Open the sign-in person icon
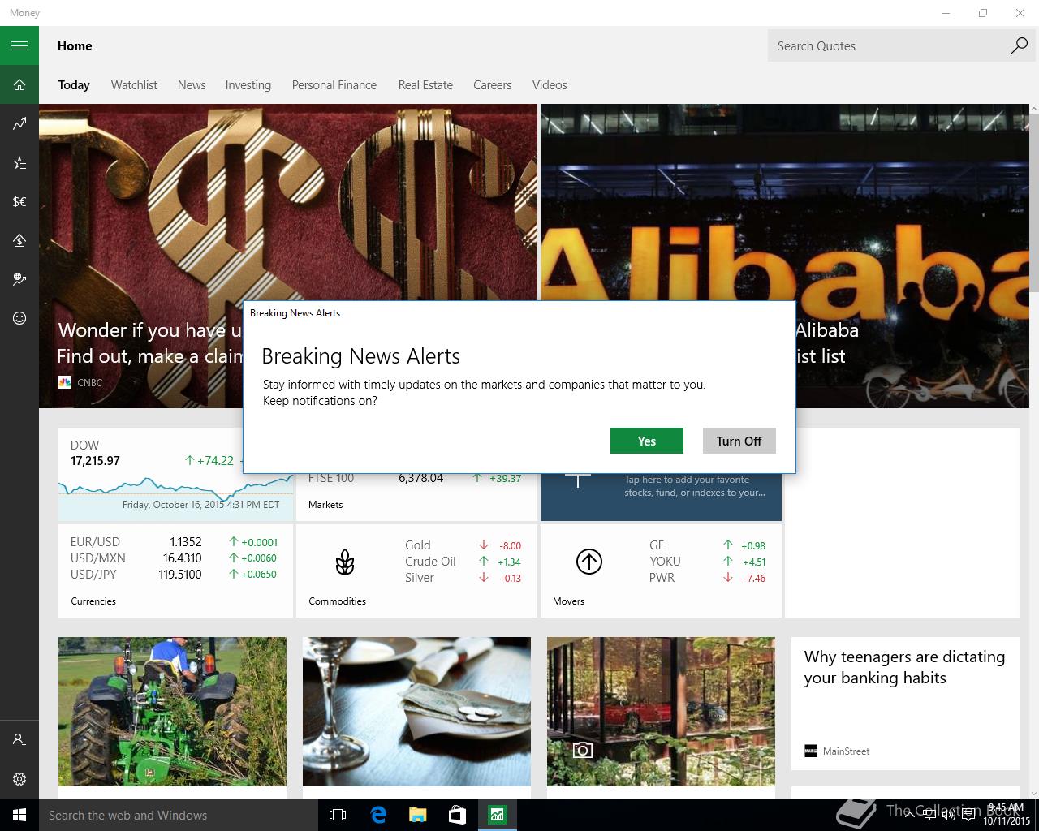 coord(19,739)
